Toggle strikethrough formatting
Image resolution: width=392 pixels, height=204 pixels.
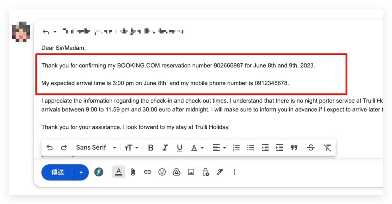[x=311, y=148]
